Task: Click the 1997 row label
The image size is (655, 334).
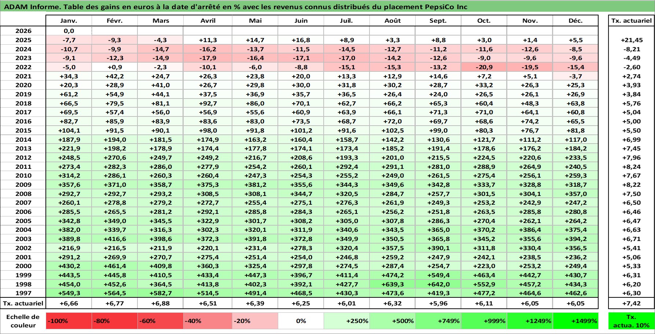Action: 23,293
